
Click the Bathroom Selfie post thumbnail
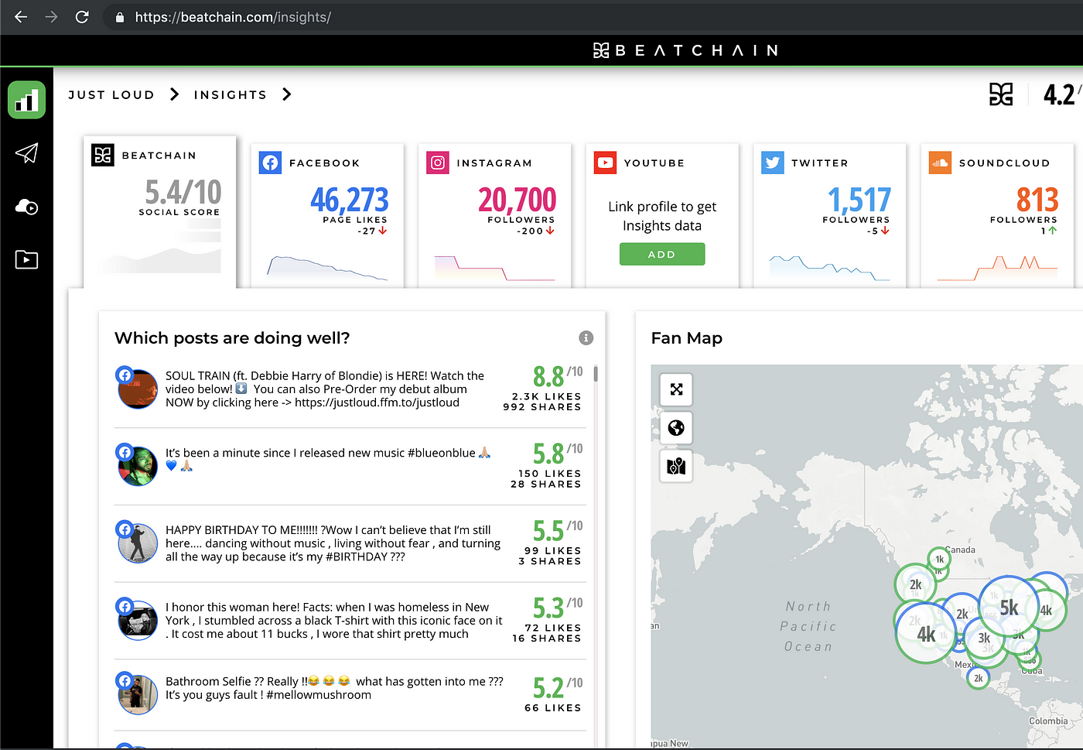pos(138,694)
